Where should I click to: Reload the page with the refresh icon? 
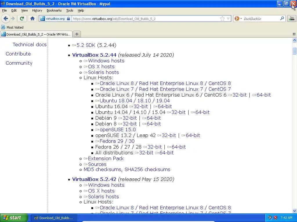click(22, 18)
